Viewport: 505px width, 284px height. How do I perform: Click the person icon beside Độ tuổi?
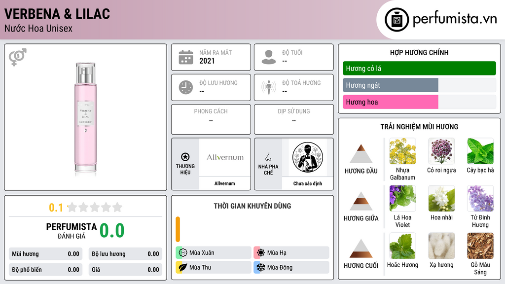pos(269,57)
